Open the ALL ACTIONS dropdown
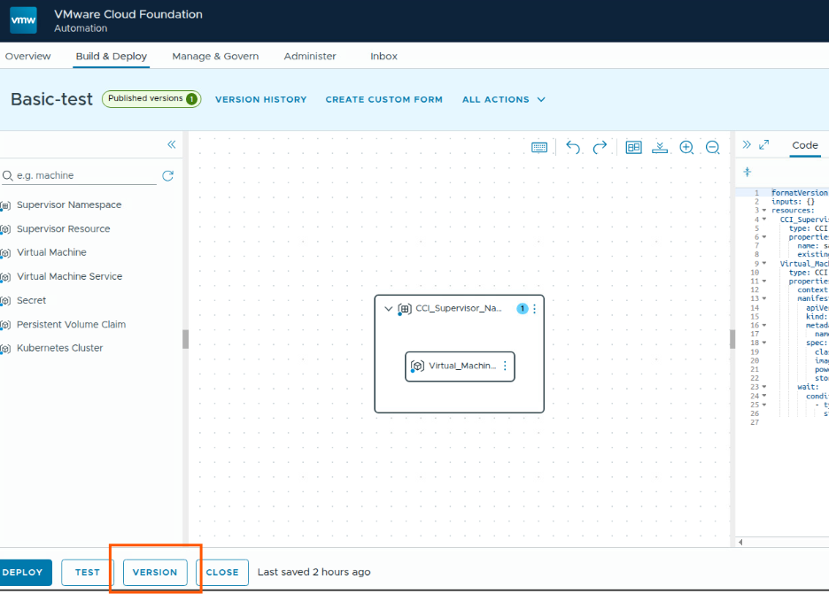 503,100
